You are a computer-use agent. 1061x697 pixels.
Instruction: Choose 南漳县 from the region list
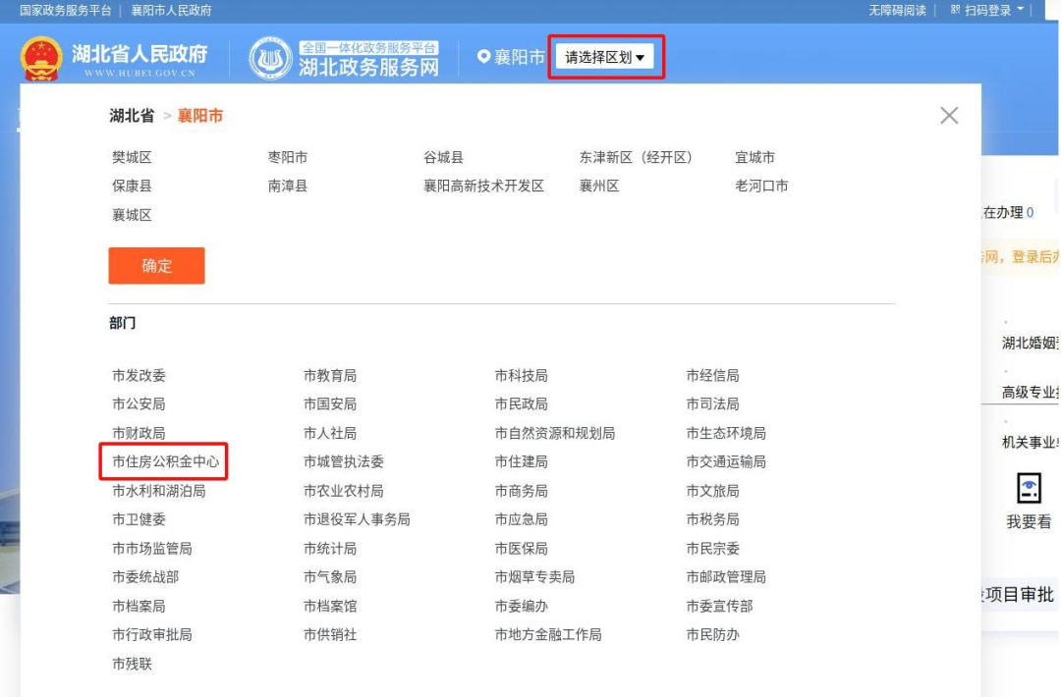pos(288,186)
